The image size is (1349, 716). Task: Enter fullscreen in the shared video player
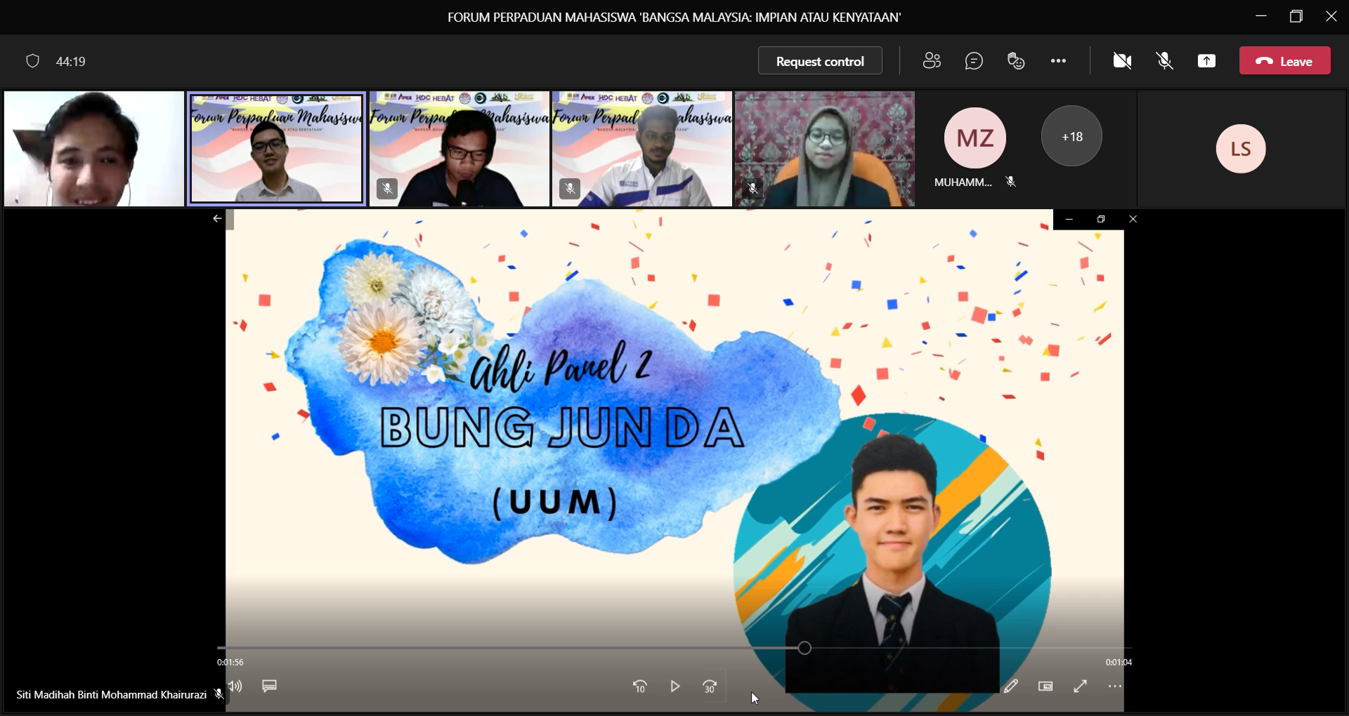[1080, 686]
